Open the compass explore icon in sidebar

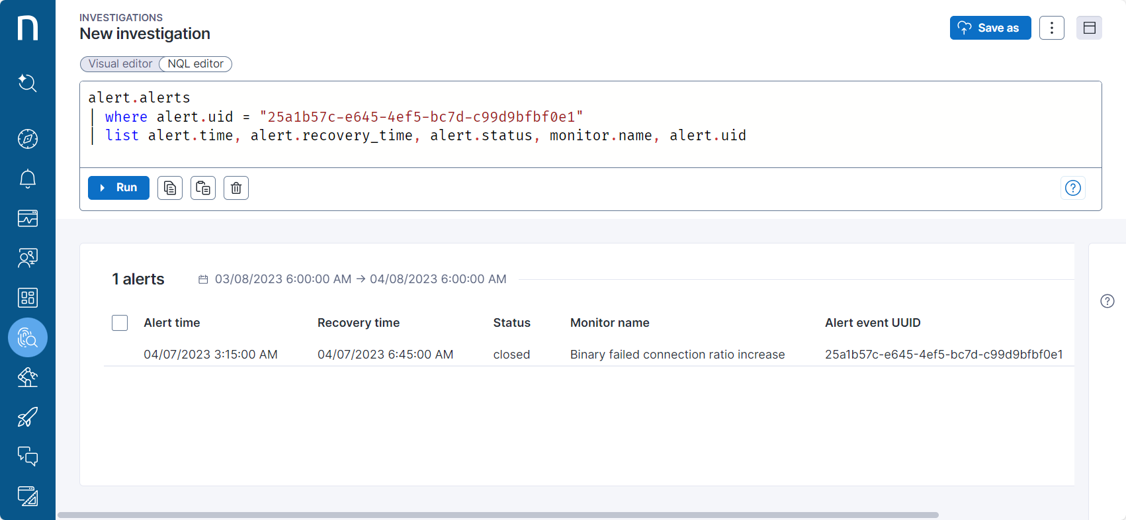[27, 139]
